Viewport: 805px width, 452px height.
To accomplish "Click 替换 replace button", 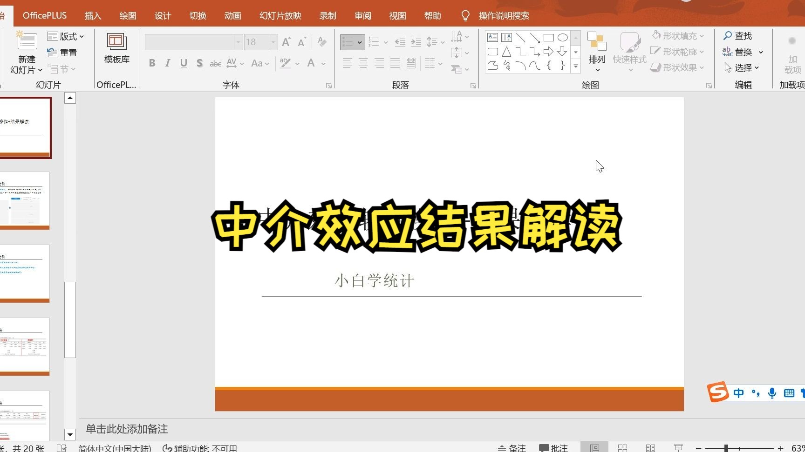I will [743, 52].
